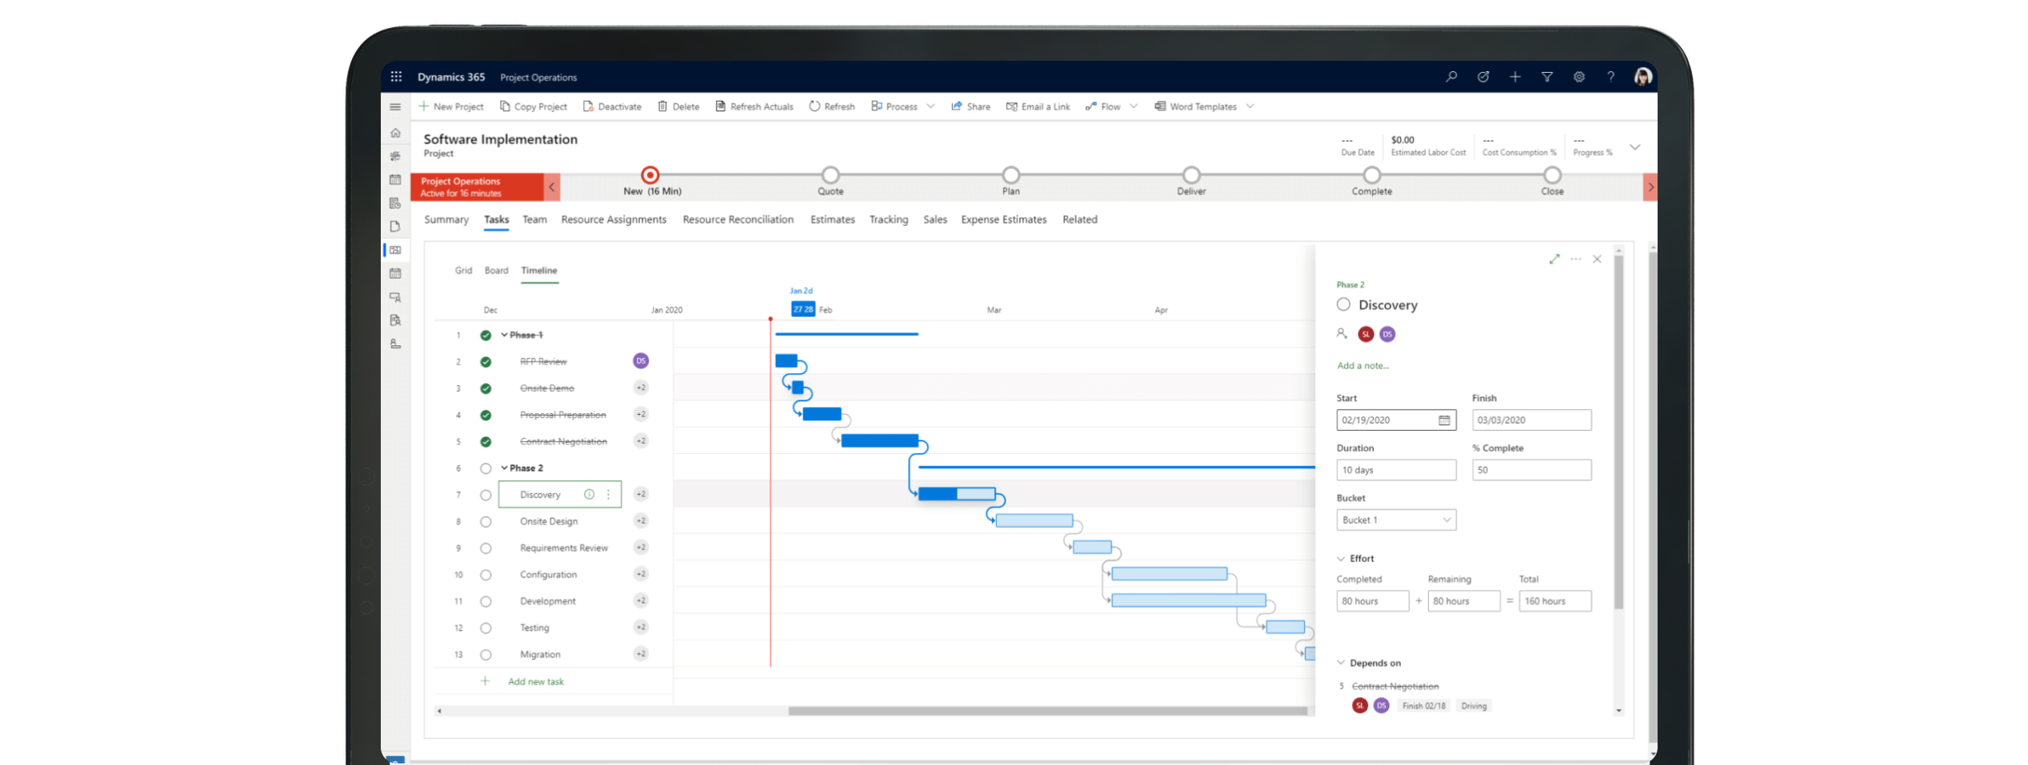Collapse the Depends on section
Screen dimensions: 2028x765
click(x=1341, y=663)
